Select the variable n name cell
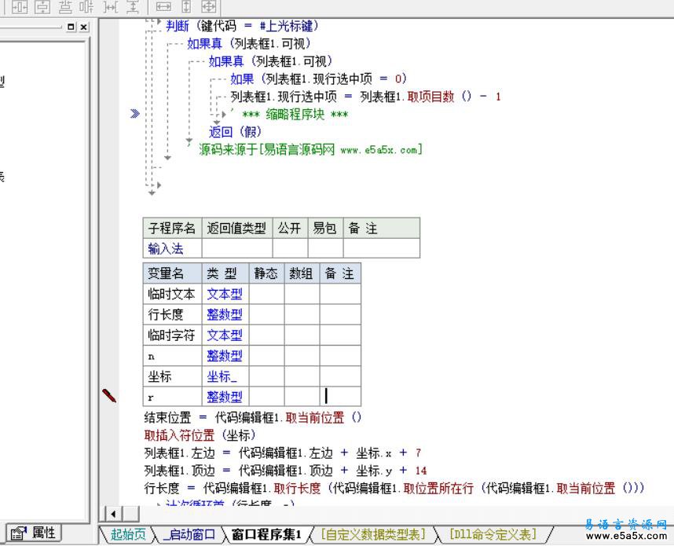Screen dimensions: 674x546 pyautogui.click(x=172, y=356)
